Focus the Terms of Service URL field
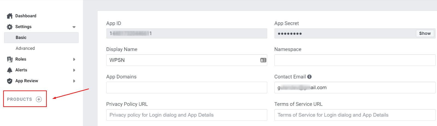Screen dimensions: 437x126 pyautogui.click(x=355, y=115)
